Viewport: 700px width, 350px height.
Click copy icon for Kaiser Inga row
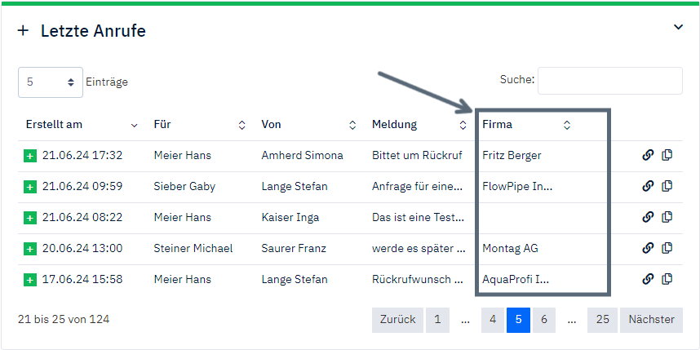click(x=667, y=217)
